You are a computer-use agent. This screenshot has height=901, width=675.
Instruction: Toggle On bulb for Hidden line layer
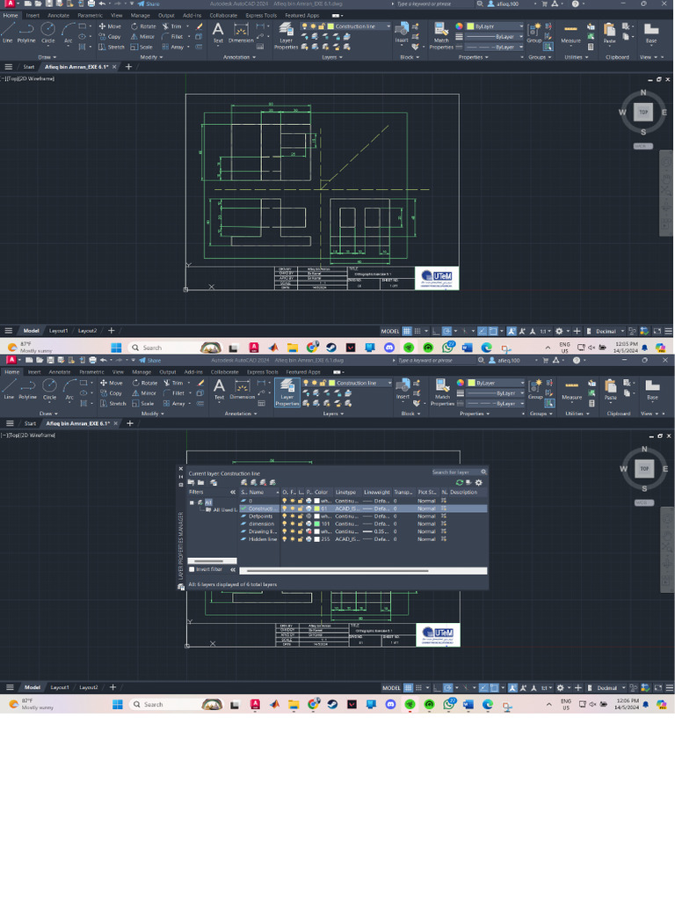284,539
